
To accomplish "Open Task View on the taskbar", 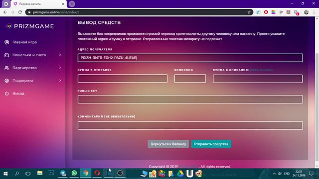I will click(28, 174).
